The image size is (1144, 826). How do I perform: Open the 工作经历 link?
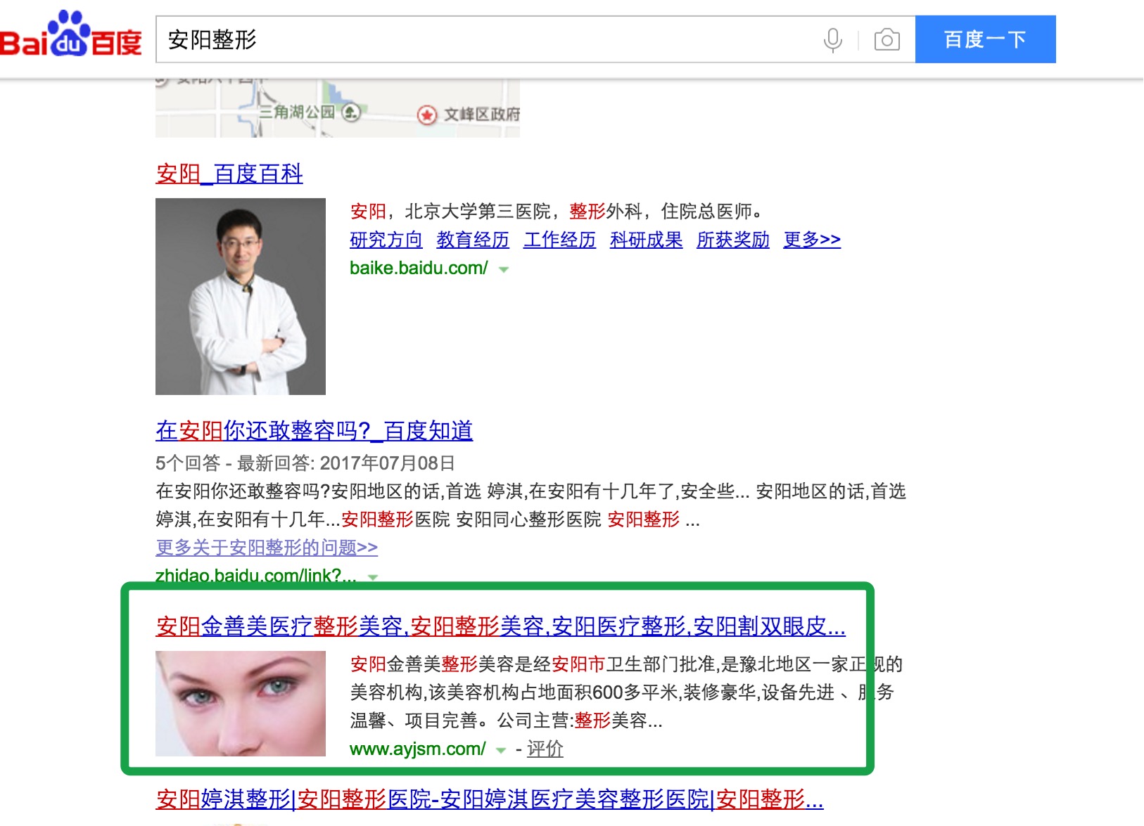(x=559, y=240)
